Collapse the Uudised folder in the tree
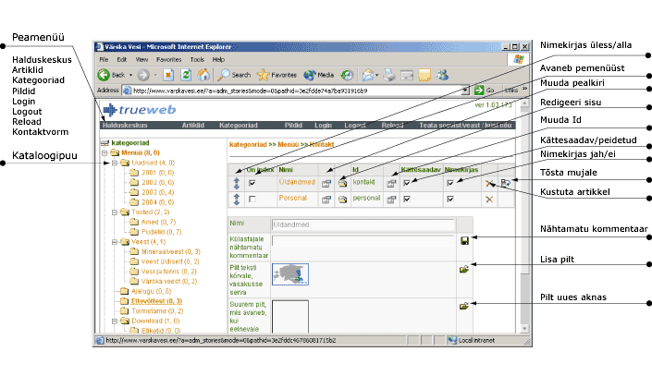Image resolution: width=652 pixels, height=388 pixels. pyautogui.click(x=114, y=163)
